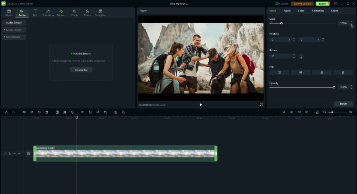This screenshot has width=357, height=194.
Task: Hide the video track with eye icon
Action: point(14,153)
